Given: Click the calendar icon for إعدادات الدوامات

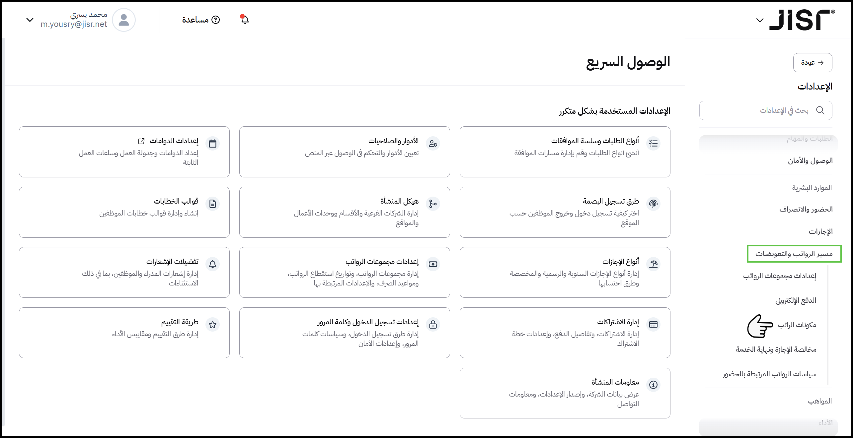Looking at the screenshot, I should pyautogui.click(x=213, y=144).
